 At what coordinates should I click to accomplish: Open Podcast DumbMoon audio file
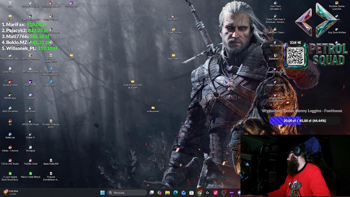[51, 176]
